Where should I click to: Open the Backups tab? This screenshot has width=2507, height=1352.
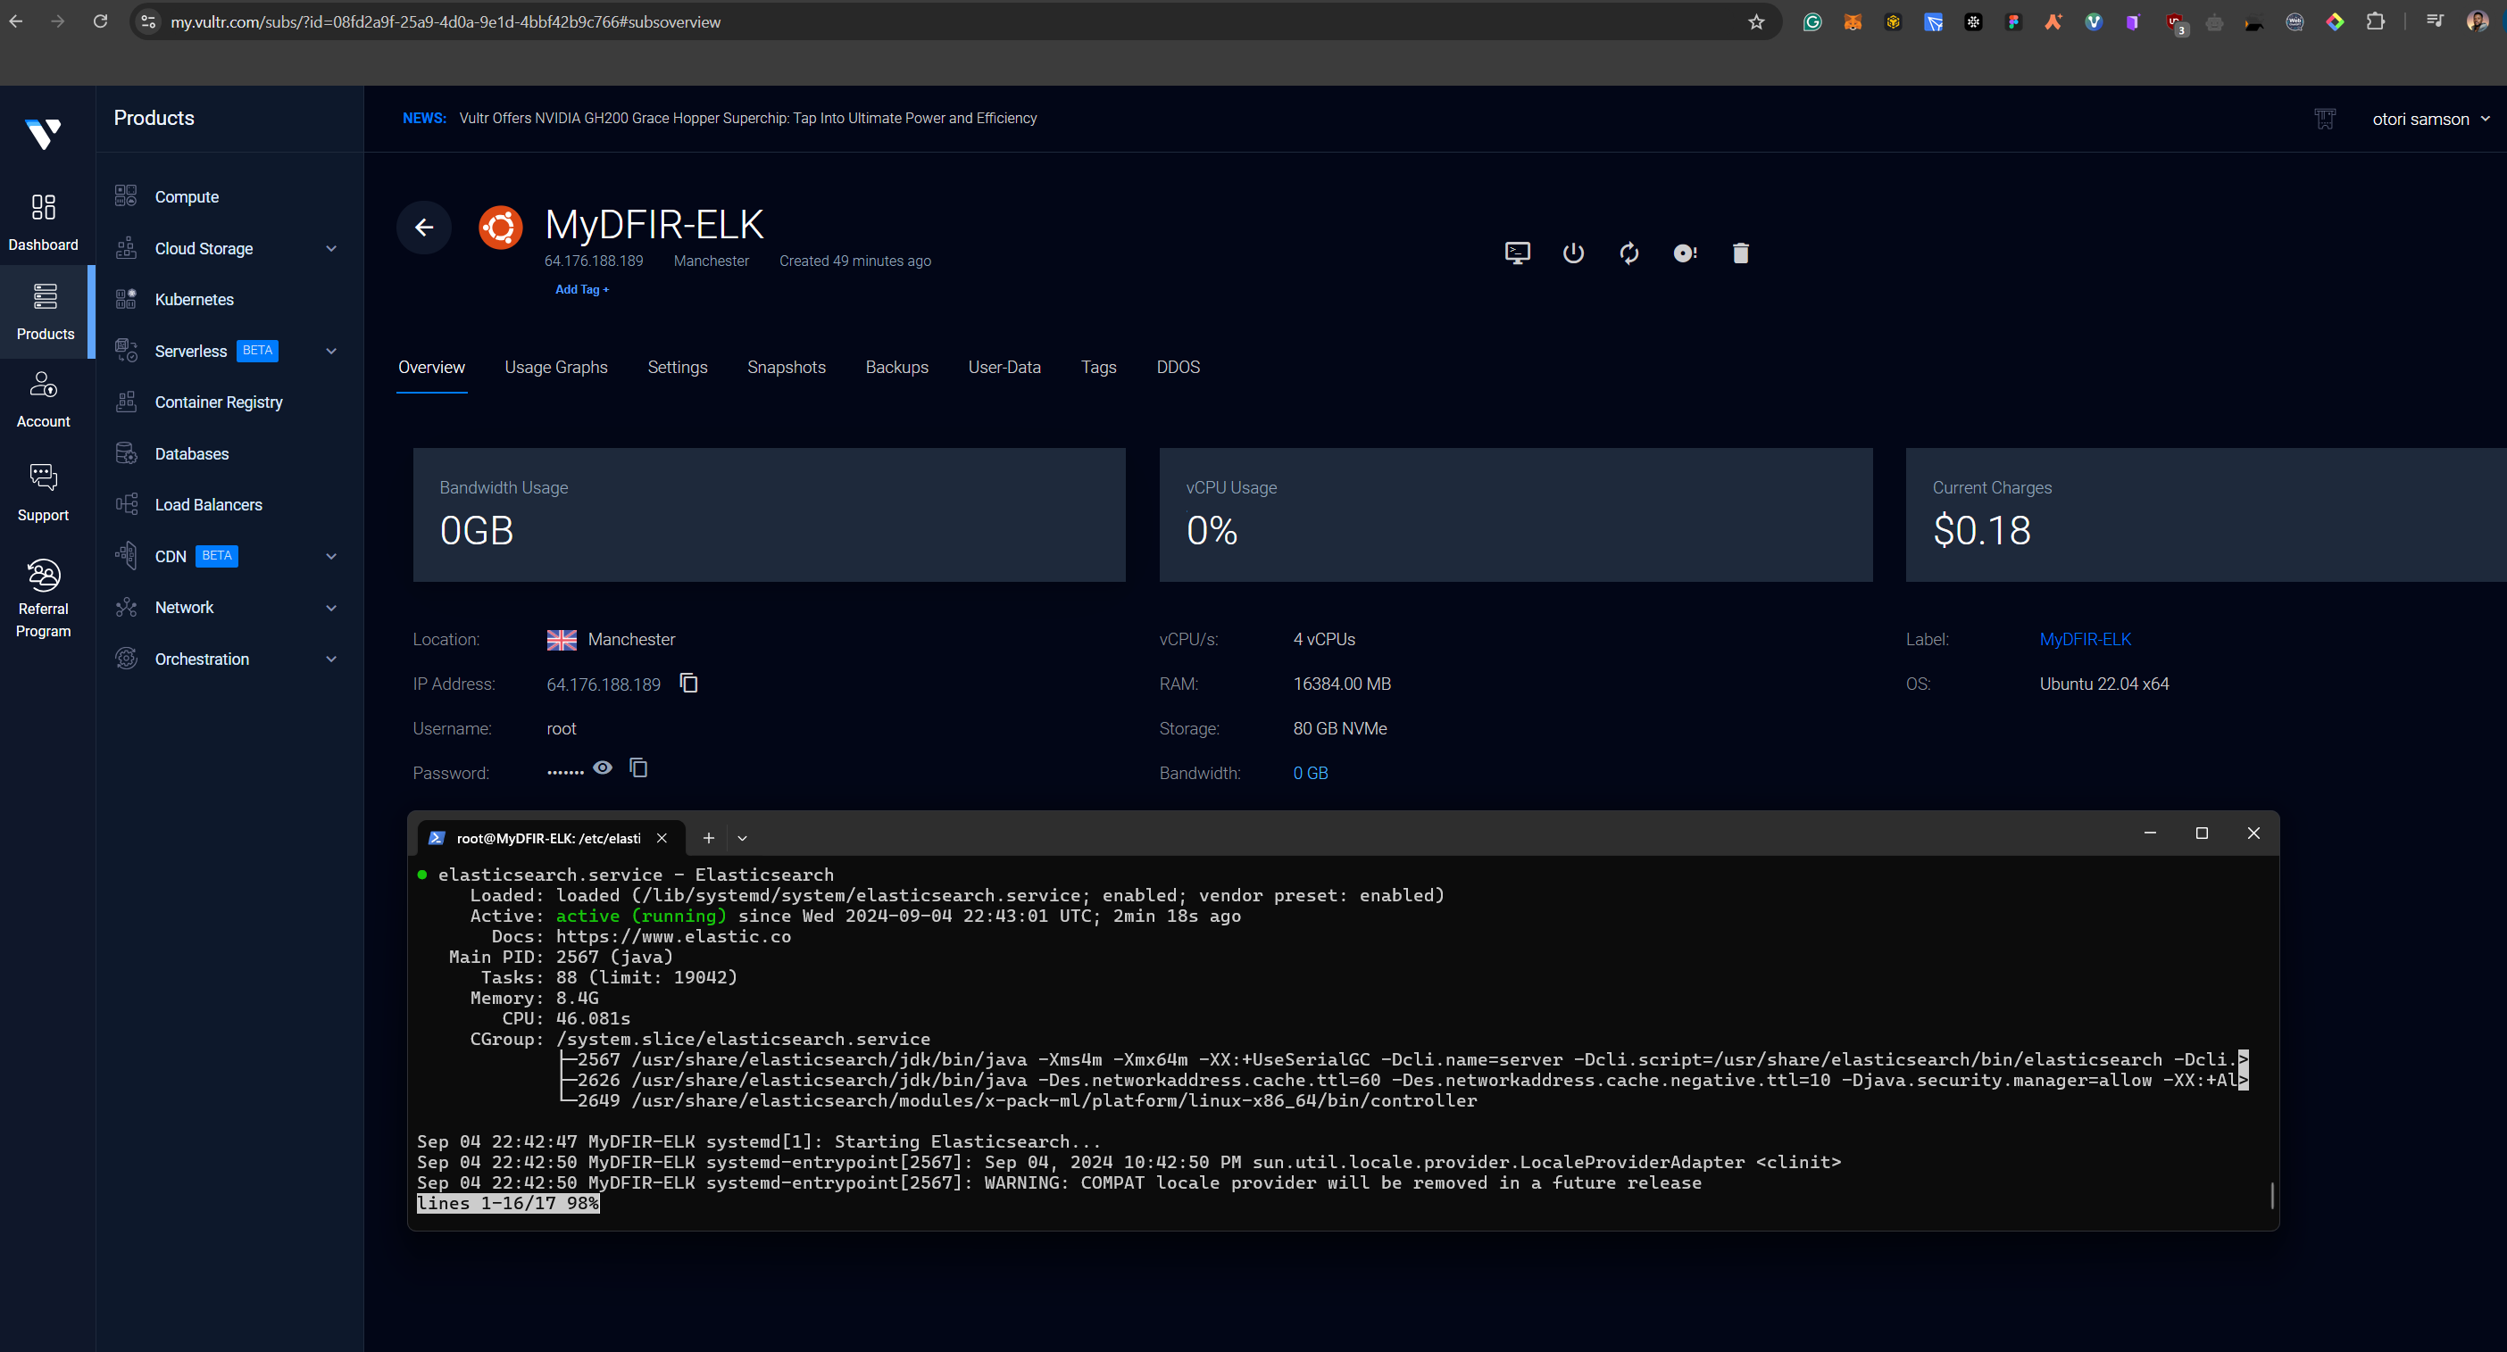coord(896,368)
